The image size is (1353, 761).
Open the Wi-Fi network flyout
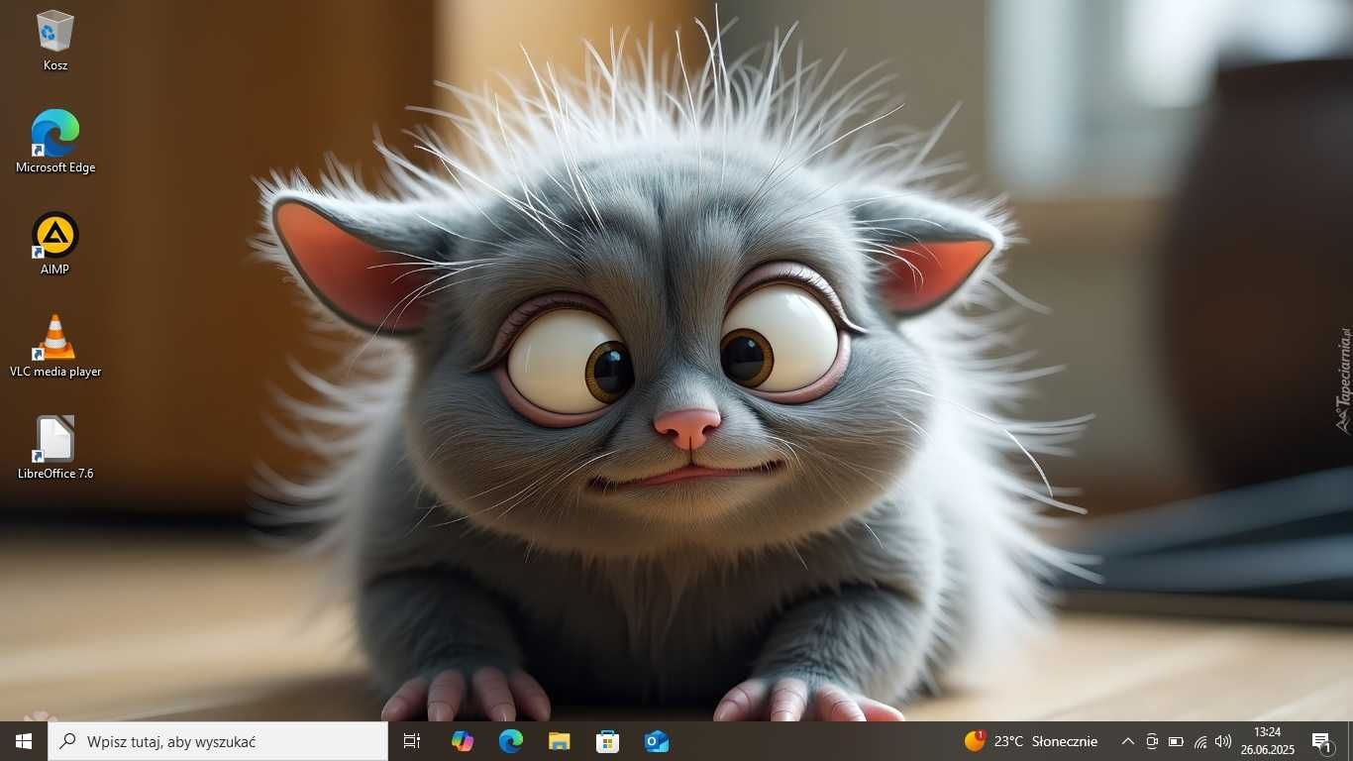tap(1200, 741)
